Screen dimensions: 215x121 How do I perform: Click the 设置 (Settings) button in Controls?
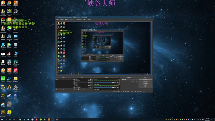(145, 85)
